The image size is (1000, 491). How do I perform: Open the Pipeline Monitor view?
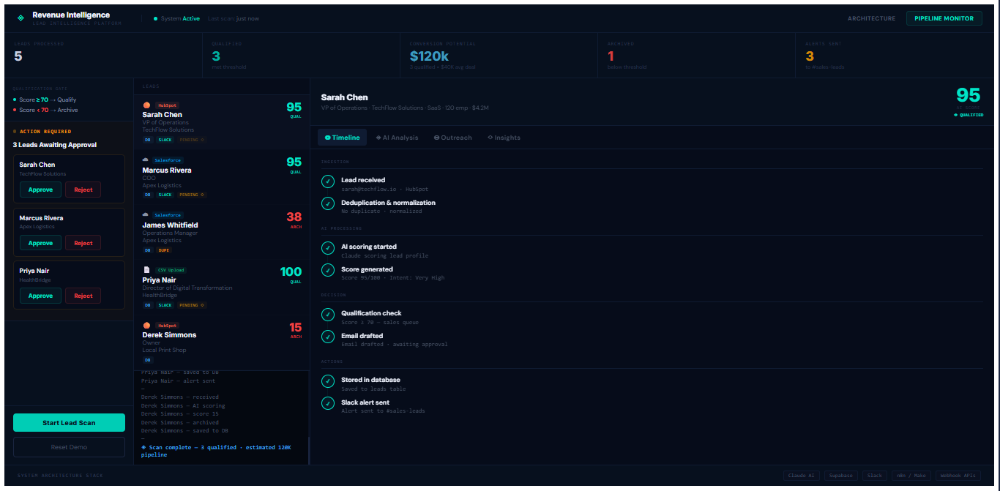[x=944, y=18]
